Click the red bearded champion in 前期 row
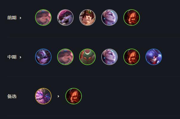 point(132,18)
